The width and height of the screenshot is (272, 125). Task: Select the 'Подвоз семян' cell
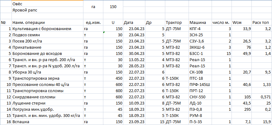click(x=48, y=35)
